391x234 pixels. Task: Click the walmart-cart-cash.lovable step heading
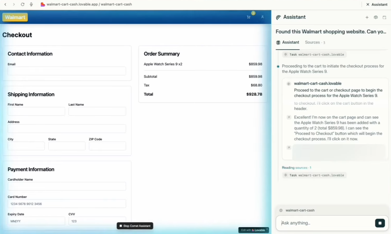pos(317,84)
